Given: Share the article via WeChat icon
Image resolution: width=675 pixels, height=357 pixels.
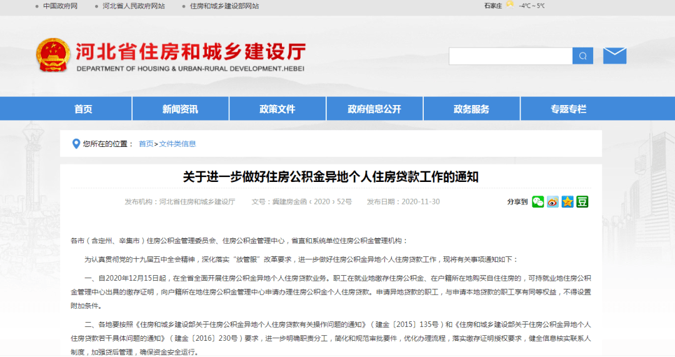Looking at the screenshot, I should [x=537, y=201].
